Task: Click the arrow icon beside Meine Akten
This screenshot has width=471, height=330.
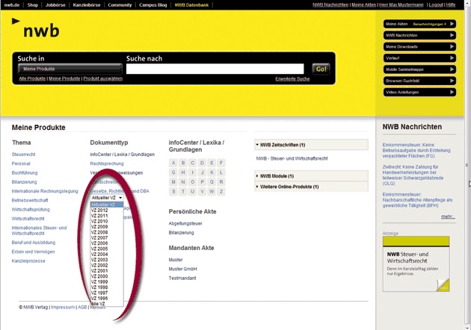Action: point(452,24)
